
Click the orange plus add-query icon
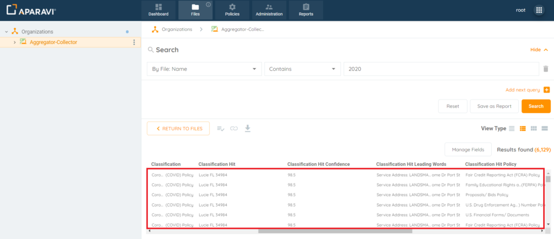pos(546,90)
